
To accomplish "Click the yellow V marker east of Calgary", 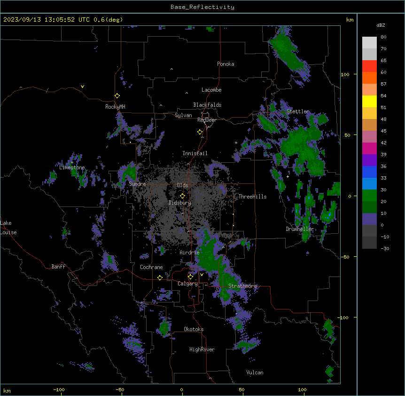I will click(202, 275).
